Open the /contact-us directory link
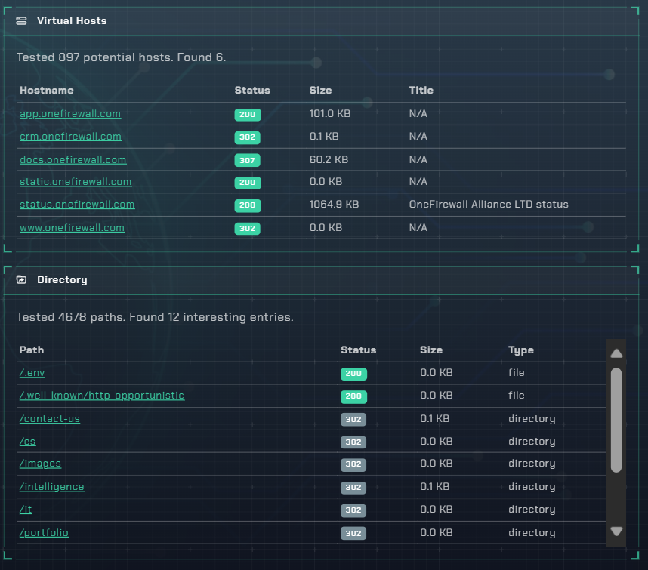The height and width of the screenshot is (570, 648). (49, 419)
